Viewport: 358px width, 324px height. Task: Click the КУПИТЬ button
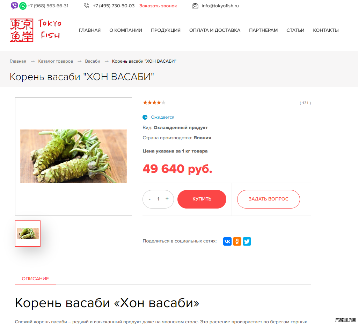[202, 199]
